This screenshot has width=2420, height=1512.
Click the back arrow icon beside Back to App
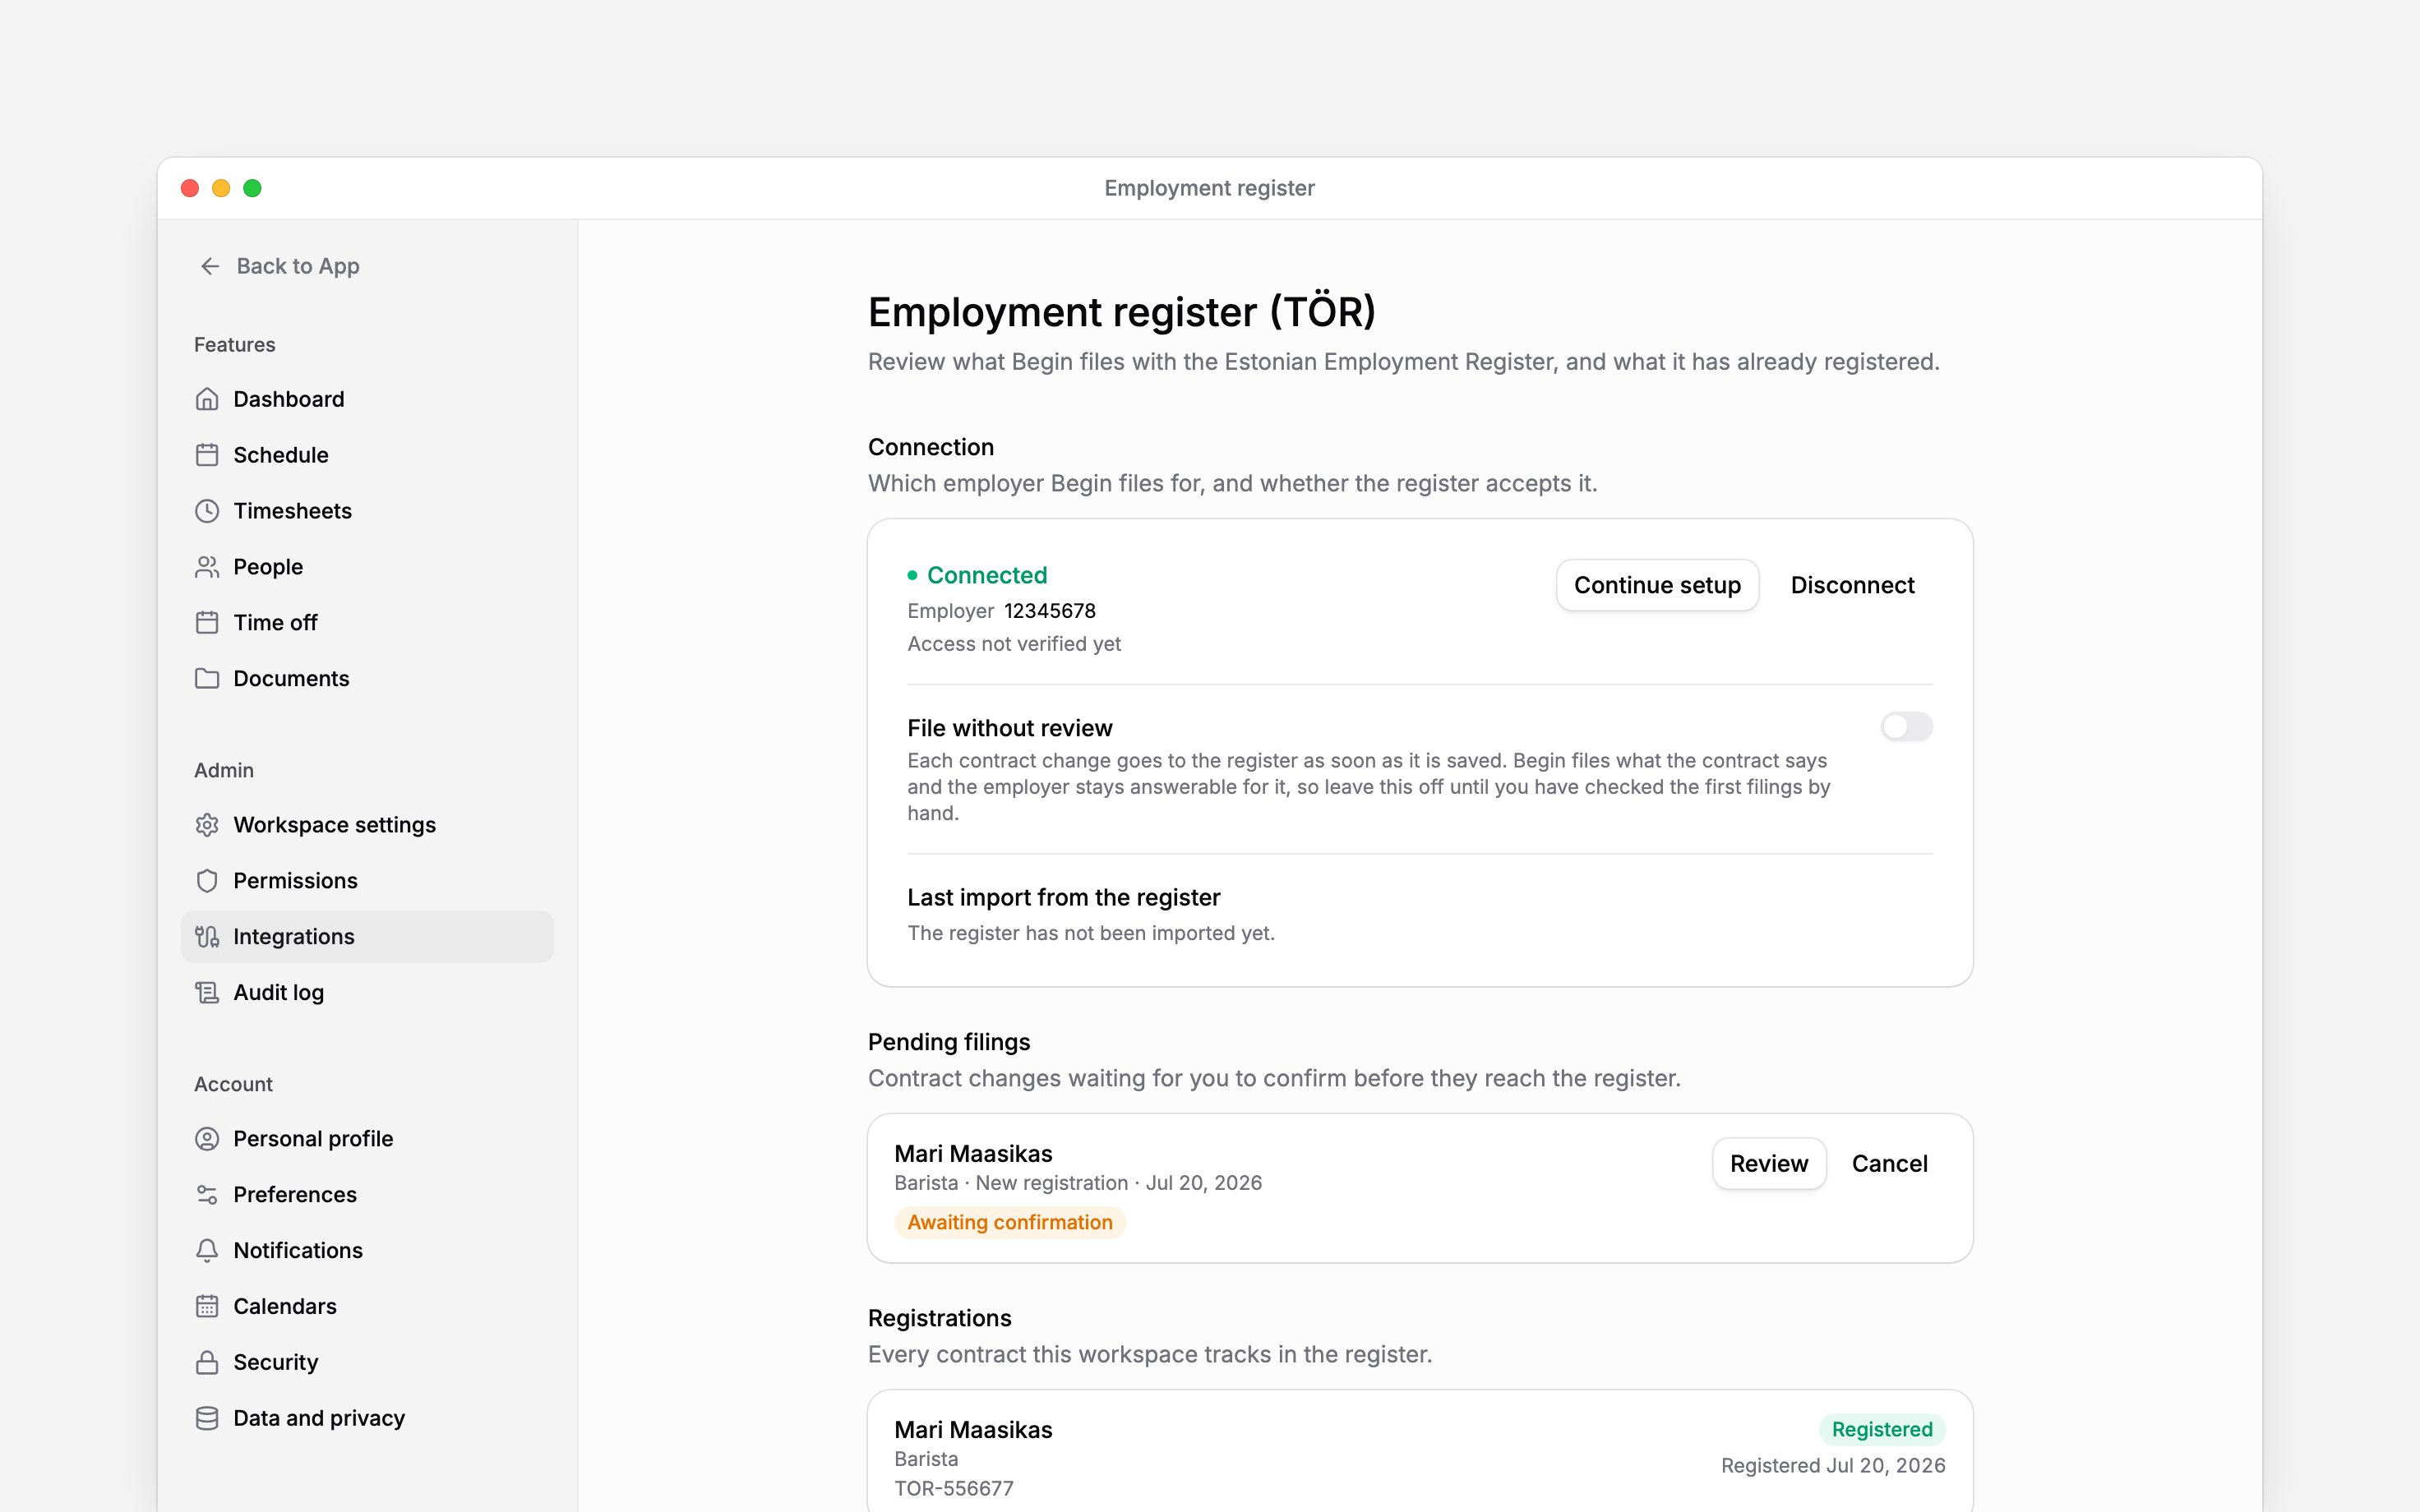tap(209, 266)
